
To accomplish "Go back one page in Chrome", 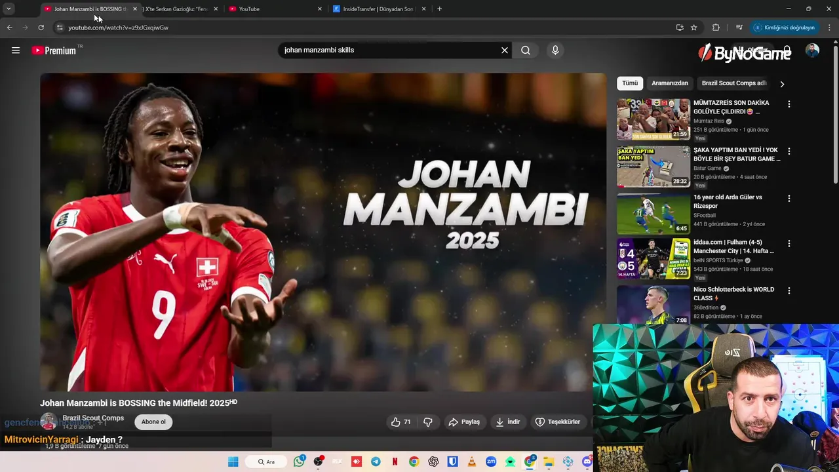I will coord(9,28).
